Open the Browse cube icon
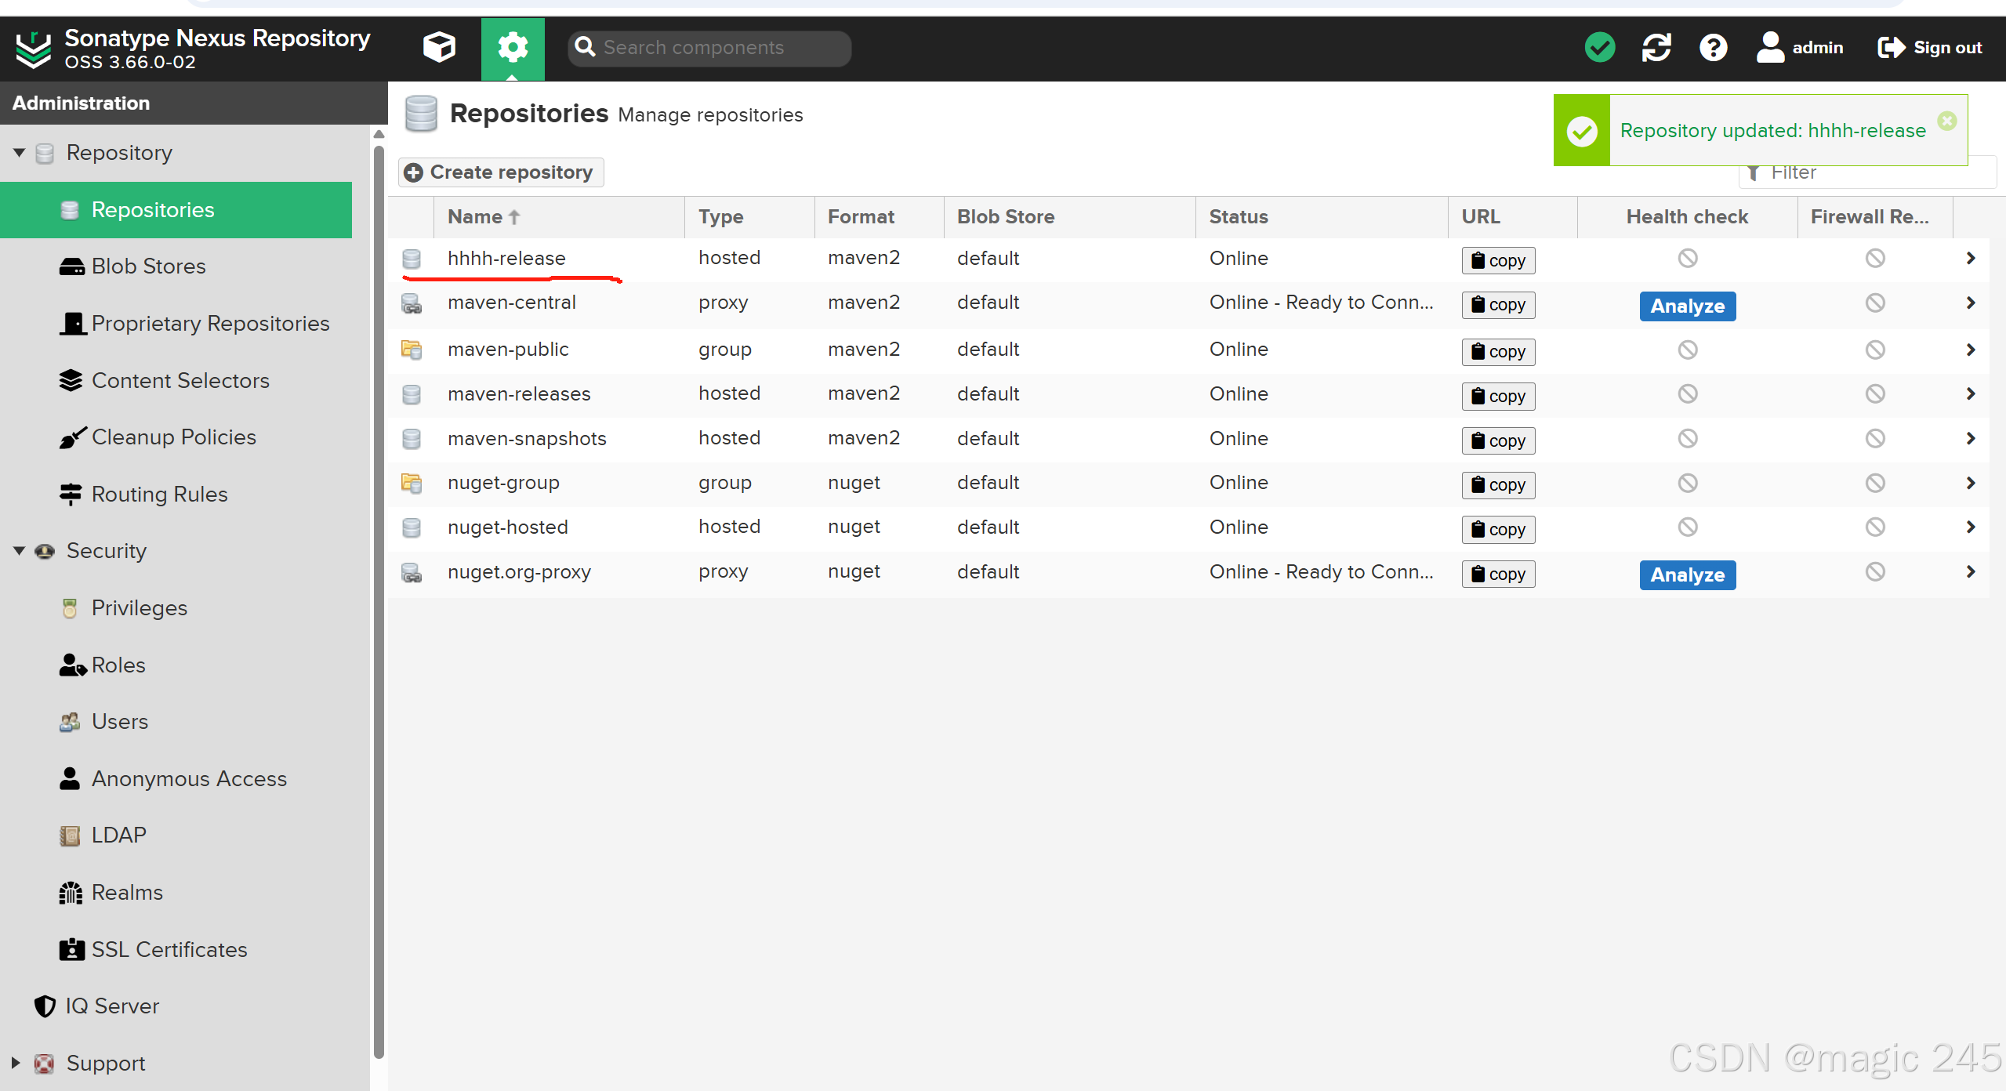This screenshot has width=2006, height=1091. pos(439,48)
